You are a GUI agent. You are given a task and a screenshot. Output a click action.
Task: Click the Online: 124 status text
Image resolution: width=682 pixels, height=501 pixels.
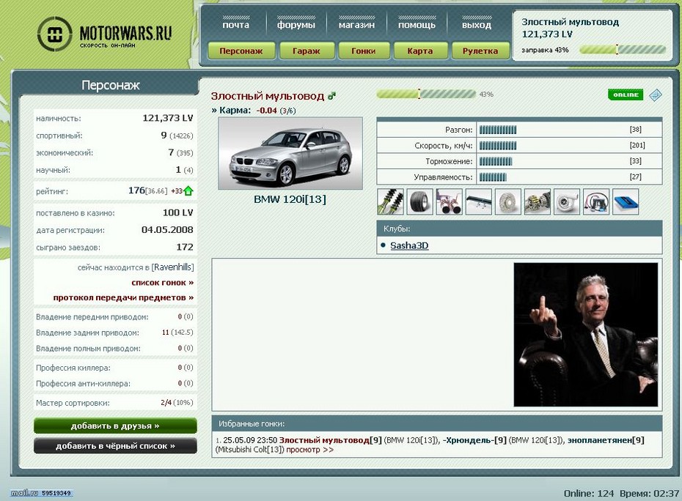(589, 494)
